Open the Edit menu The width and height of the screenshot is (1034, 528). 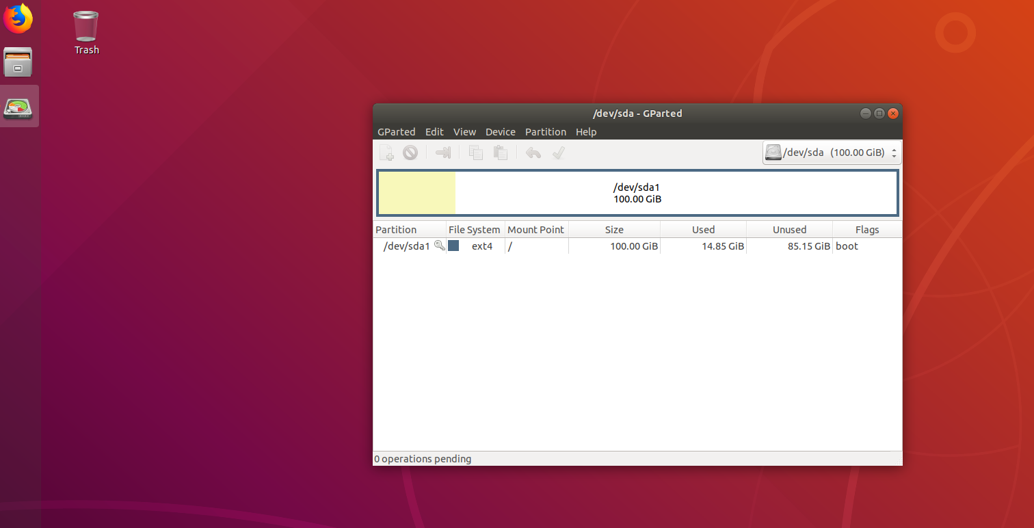(434, 132)
